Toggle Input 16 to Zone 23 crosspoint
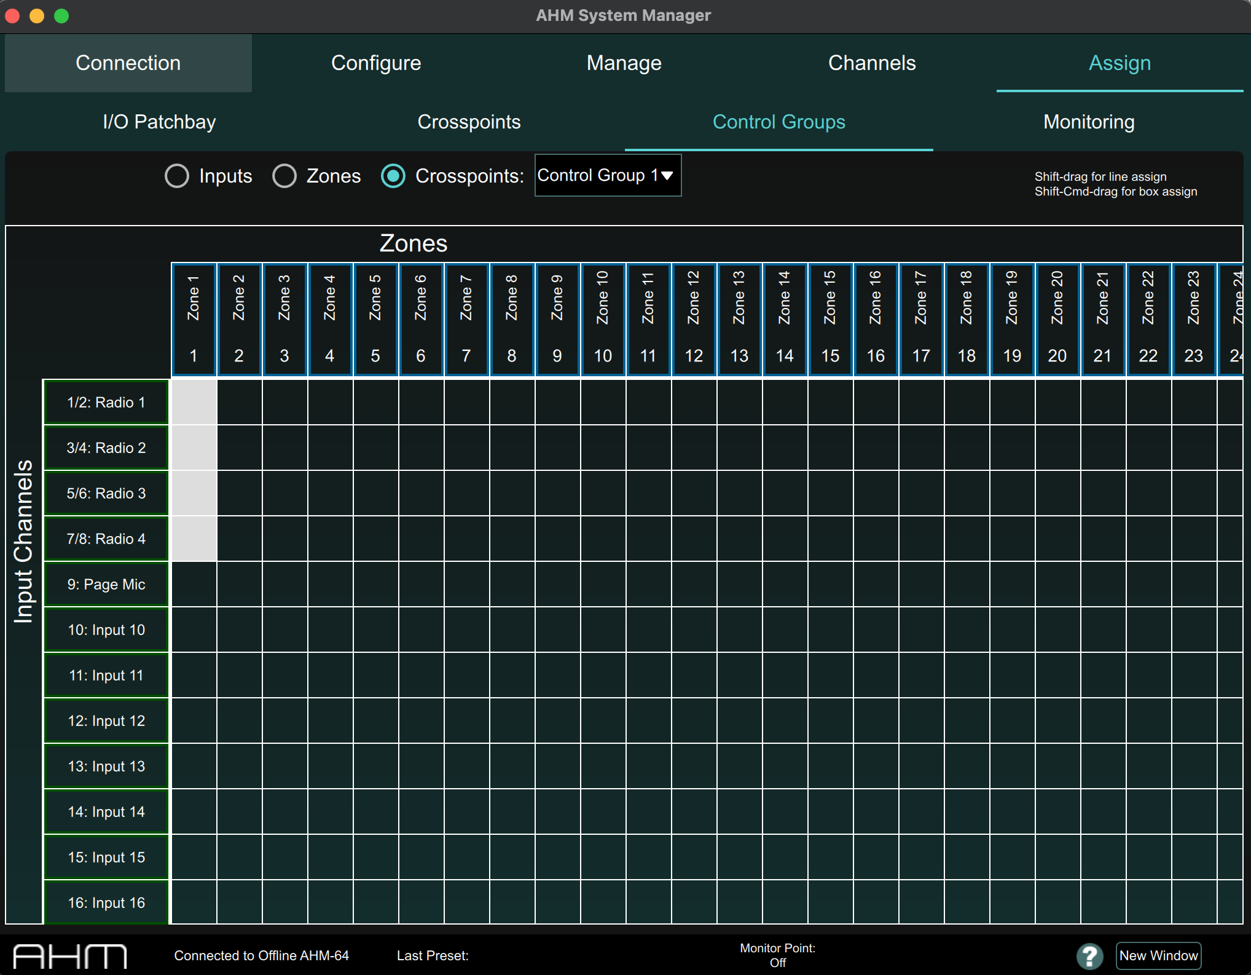Viewport: 1251px width, 975px height. point(1194,902)
